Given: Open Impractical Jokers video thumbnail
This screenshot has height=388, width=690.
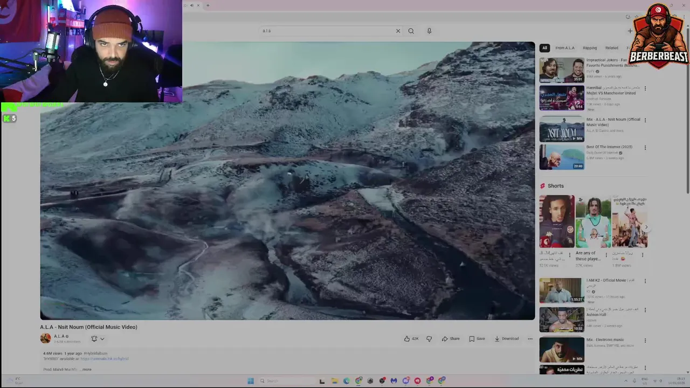Looking at the screenshot, I should [x=562, y=70].
